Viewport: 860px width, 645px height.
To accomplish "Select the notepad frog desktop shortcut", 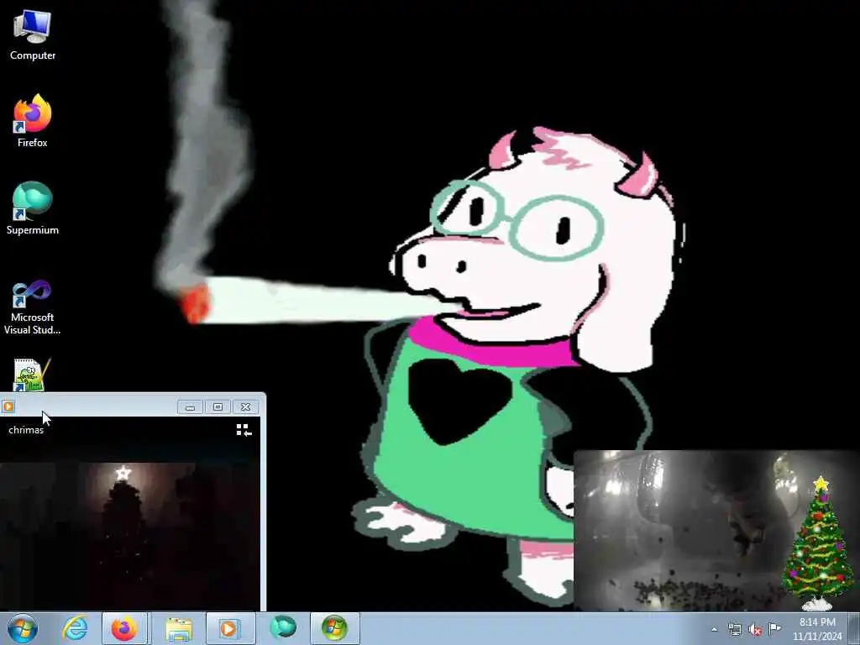I will 31,375.
